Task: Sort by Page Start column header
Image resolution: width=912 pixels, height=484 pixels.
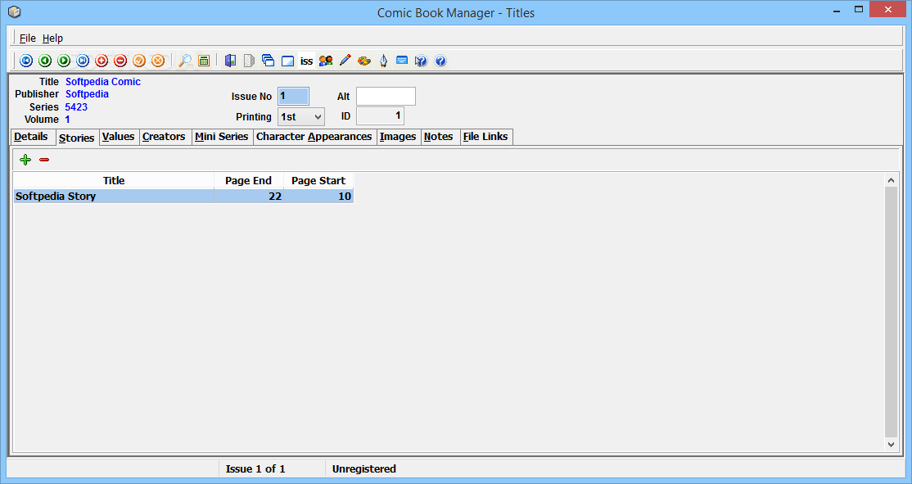Action: click(x=318, y=180)
